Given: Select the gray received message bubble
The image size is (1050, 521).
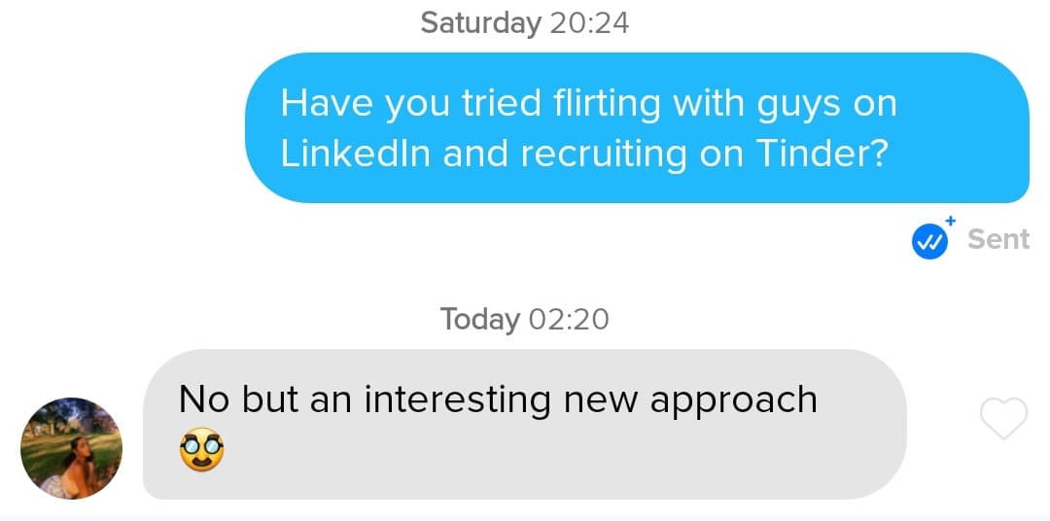Looking at the screenshot, I should point(524,424).
